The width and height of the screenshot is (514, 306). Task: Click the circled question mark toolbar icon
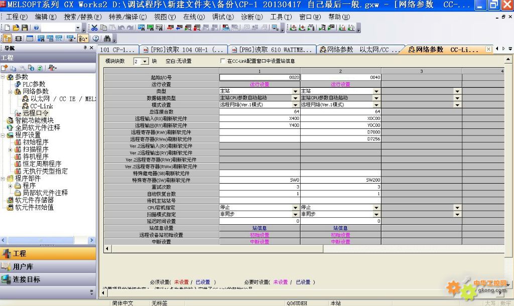point(96,39)
